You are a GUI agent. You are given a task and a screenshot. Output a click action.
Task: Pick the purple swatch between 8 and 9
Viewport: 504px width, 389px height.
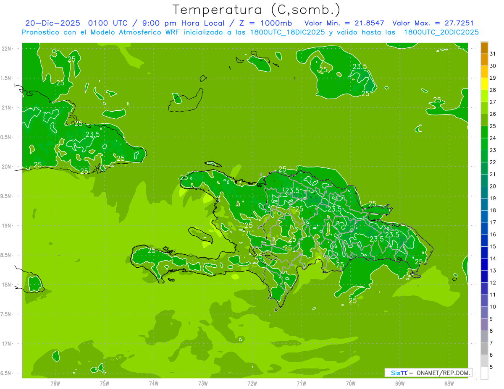pos(484,325)
